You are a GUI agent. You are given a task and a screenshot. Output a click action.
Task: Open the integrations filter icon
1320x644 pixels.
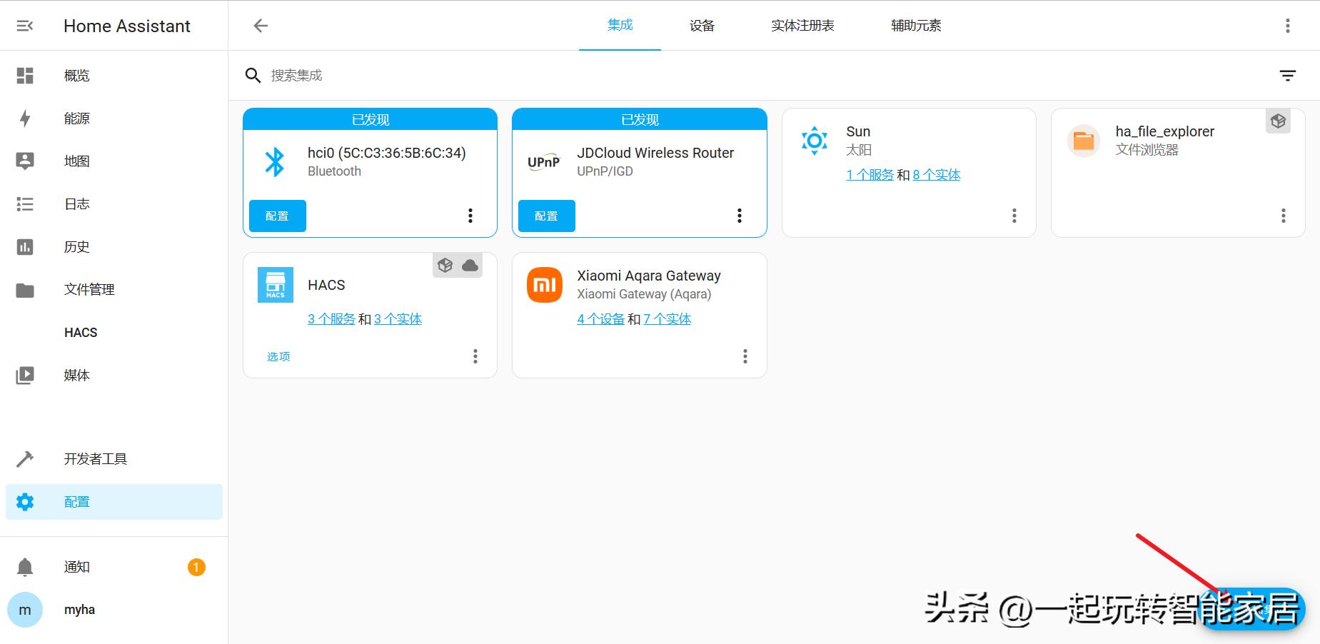1289,75
